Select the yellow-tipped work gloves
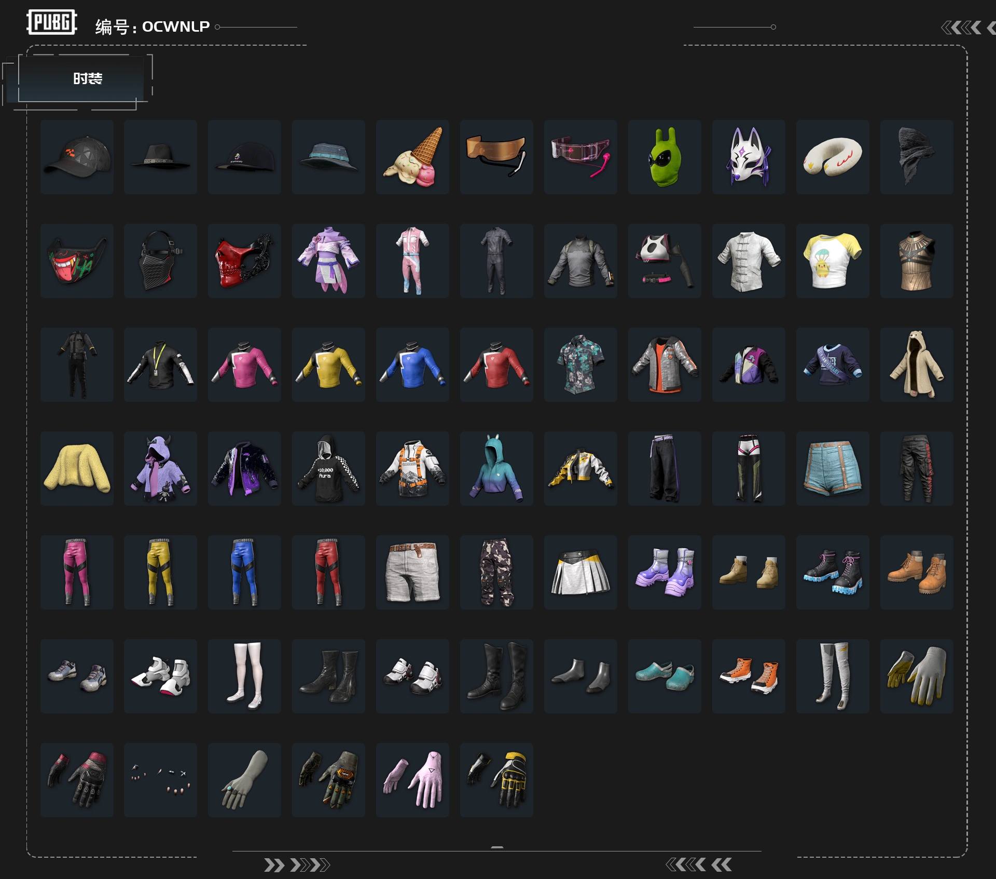Screen dimensions: 996x879 point(917,676)
